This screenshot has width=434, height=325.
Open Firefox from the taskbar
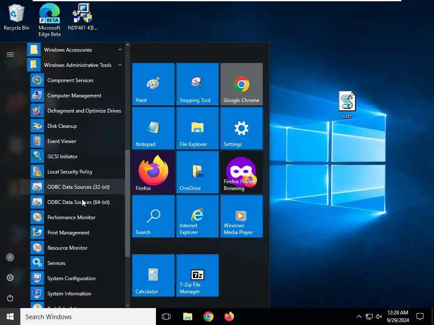[229, 317]
